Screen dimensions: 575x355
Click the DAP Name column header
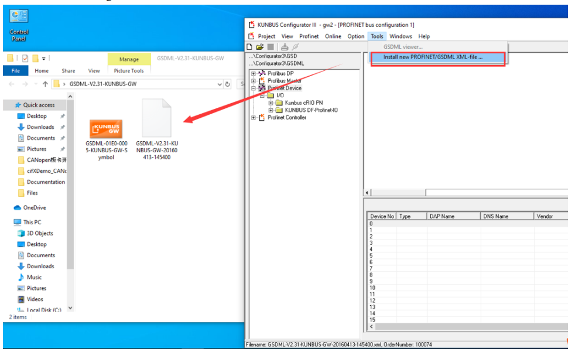(453, 216)
